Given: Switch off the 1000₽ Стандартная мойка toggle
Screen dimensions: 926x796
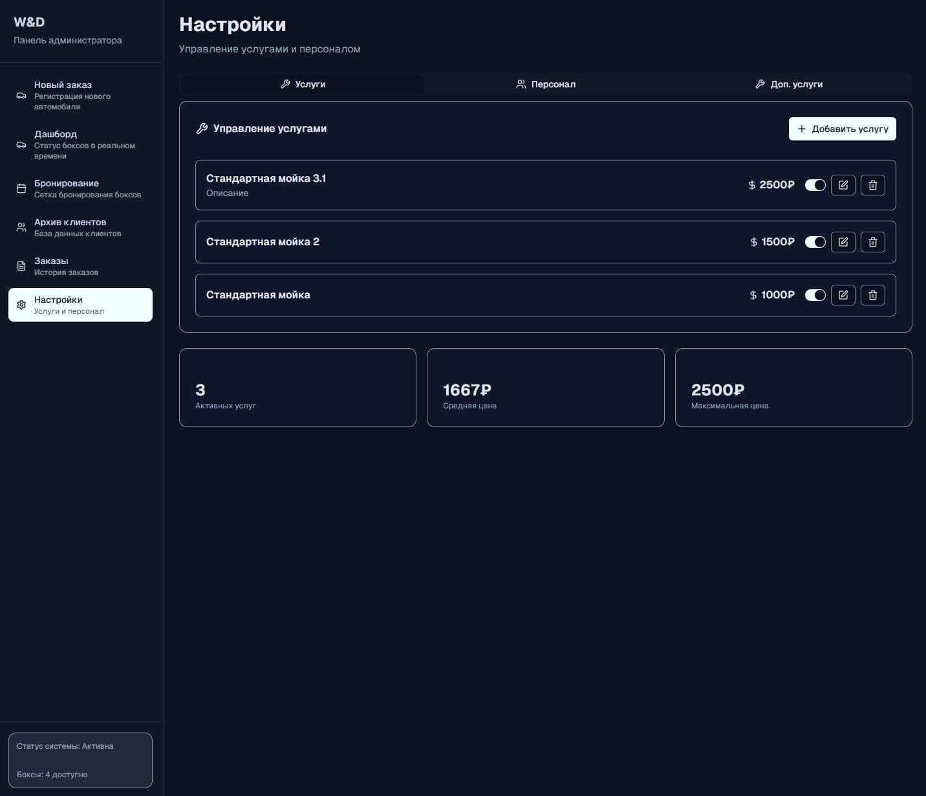Looking at the screenshot, I should click(815, 295).
